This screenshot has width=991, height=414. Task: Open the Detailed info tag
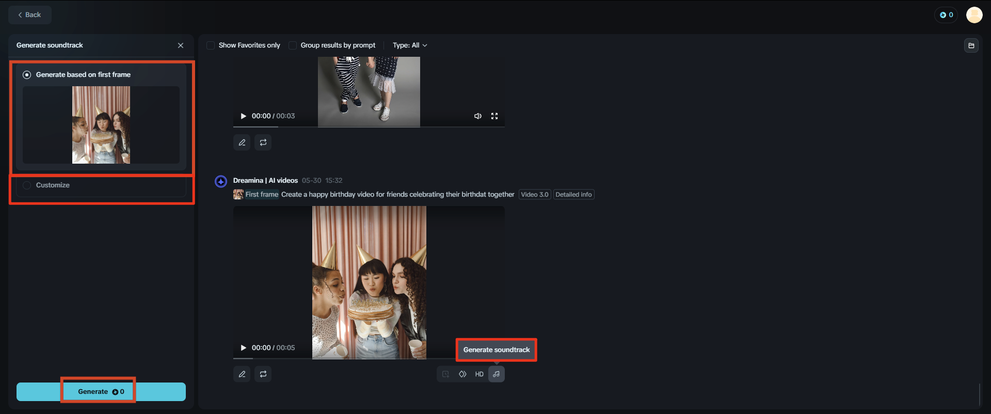(x=573, y=195)
